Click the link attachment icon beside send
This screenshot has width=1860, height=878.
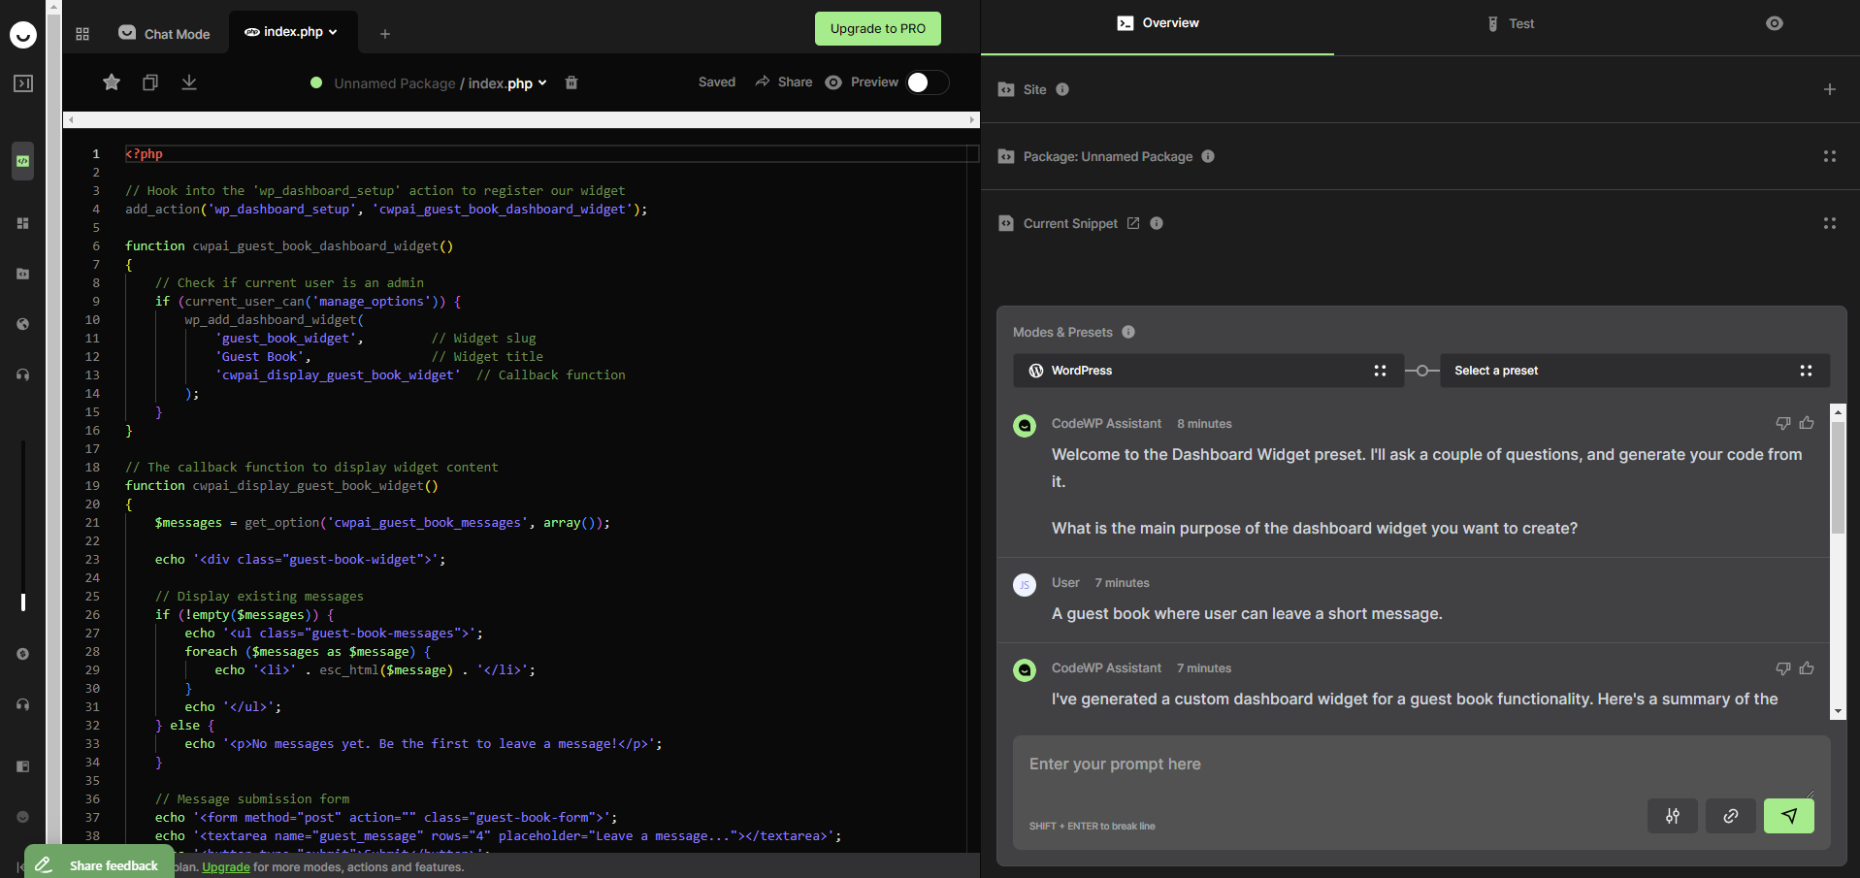1730,816
